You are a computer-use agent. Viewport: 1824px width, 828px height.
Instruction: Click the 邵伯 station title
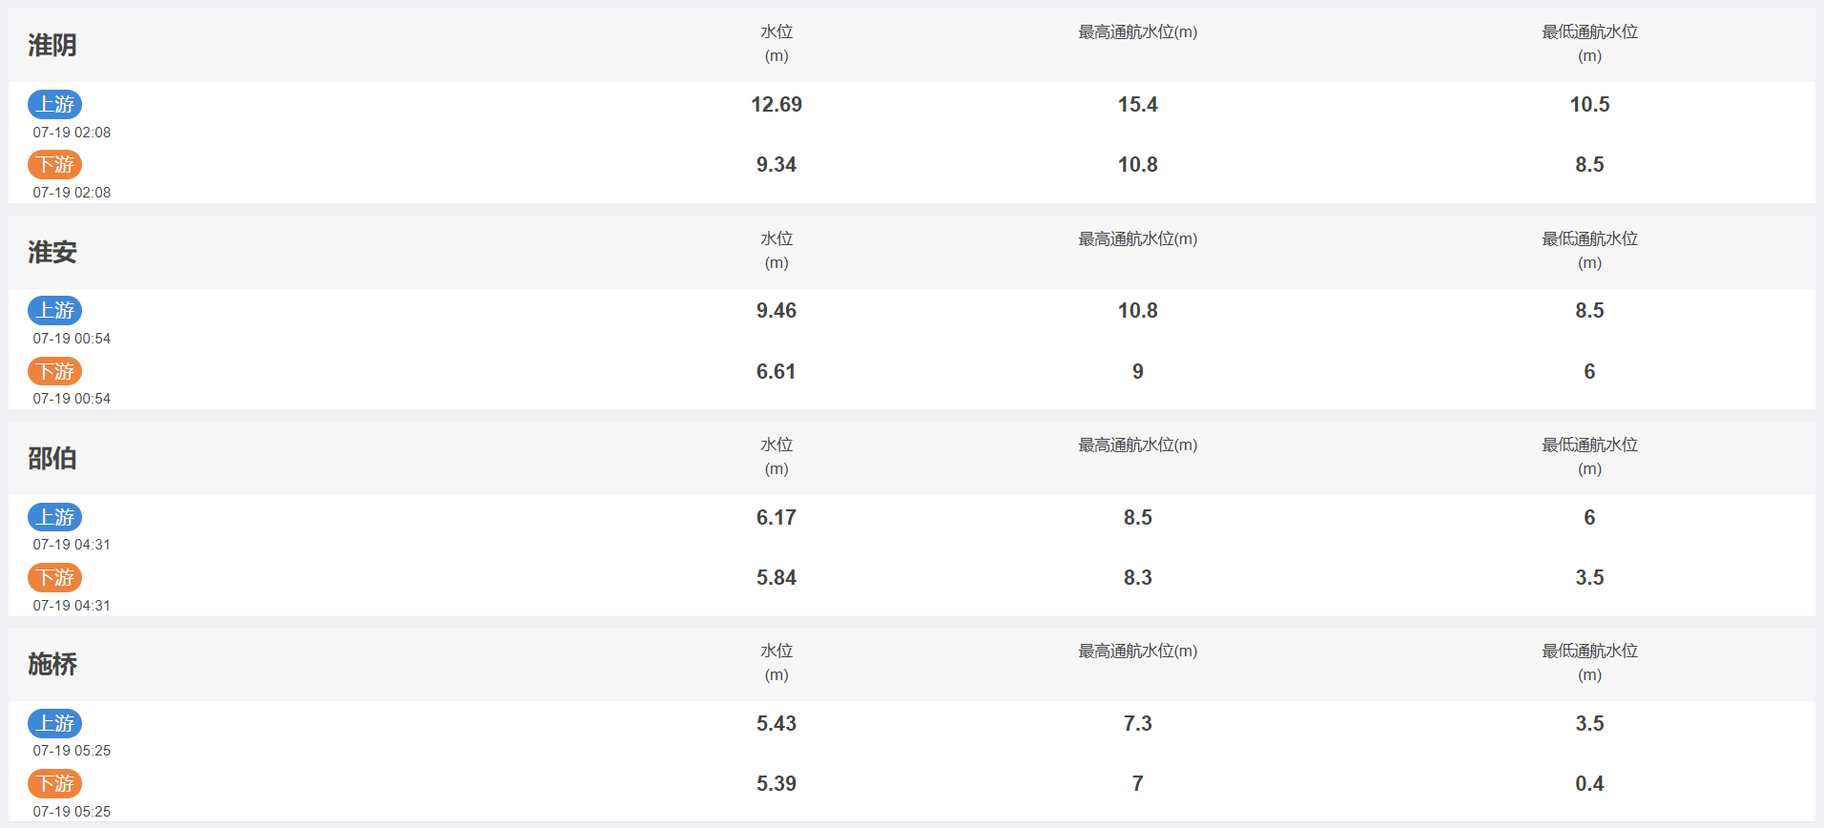coord(52,458)
